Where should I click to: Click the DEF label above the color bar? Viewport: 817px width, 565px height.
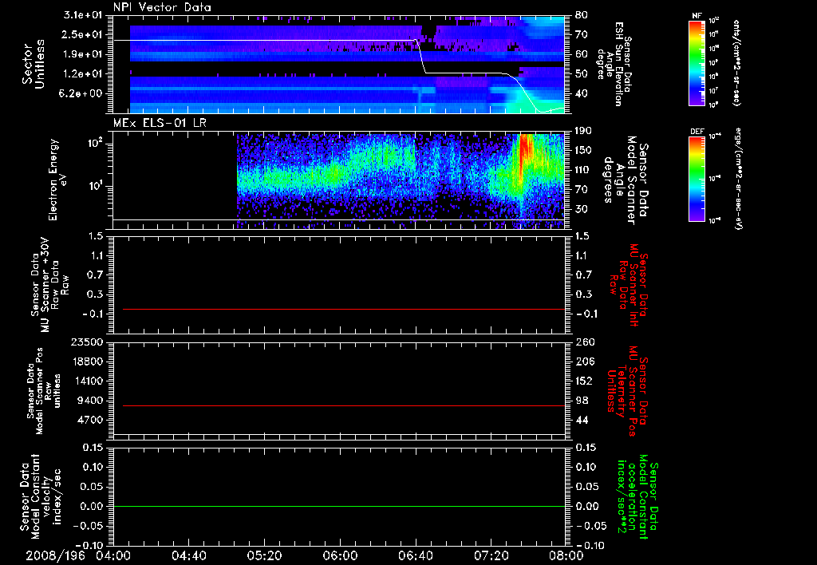(x=697, y=132)
